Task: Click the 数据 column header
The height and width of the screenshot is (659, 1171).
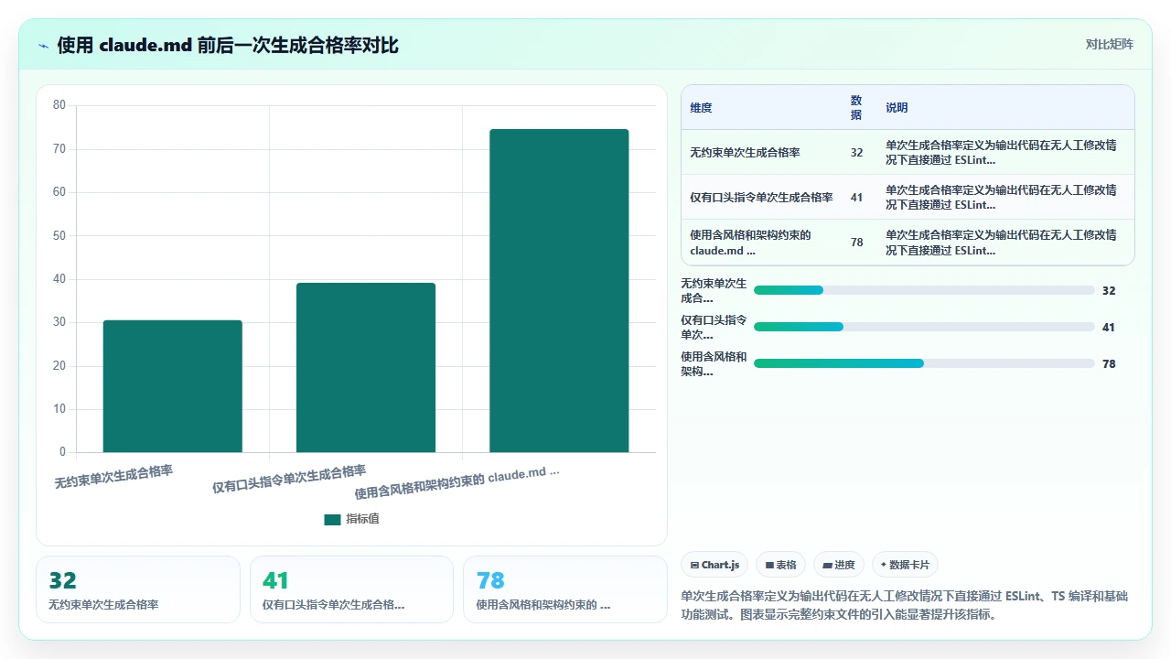Action: coord(856,108)
